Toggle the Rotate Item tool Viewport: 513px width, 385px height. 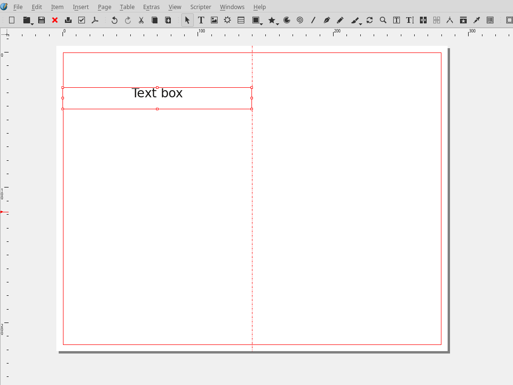369,20
